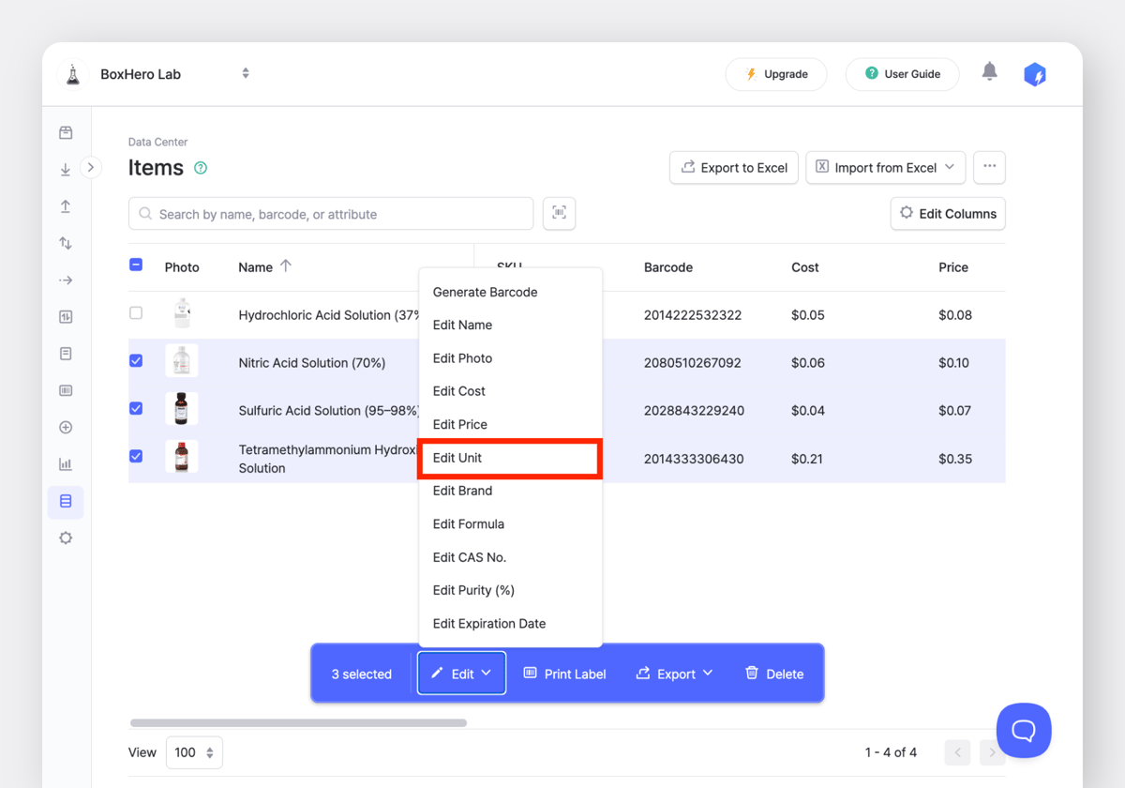Open the barcode scan icon beside search bar
This screenshot has width=1125, height=788.
point(559,213)
